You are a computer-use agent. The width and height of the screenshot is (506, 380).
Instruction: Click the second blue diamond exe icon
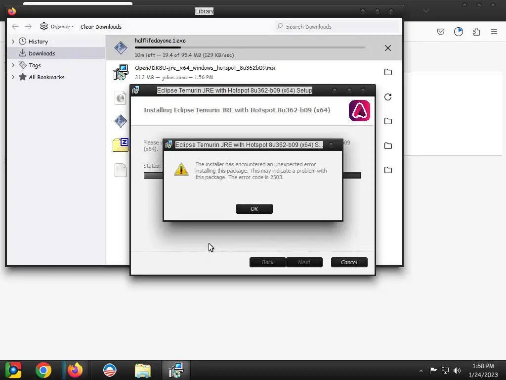121,121
